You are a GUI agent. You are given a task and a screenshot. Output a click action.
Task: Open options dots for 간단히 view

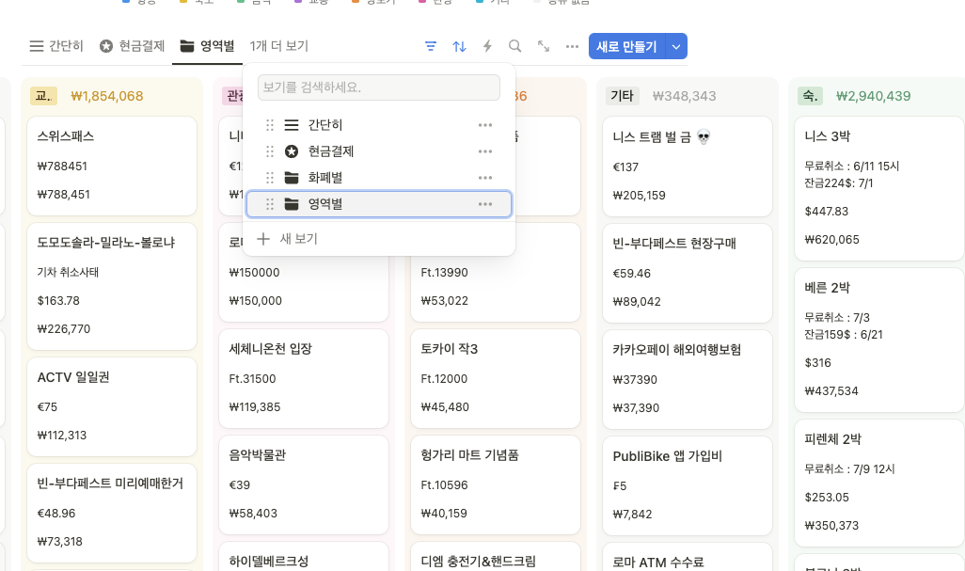point(485,125)
